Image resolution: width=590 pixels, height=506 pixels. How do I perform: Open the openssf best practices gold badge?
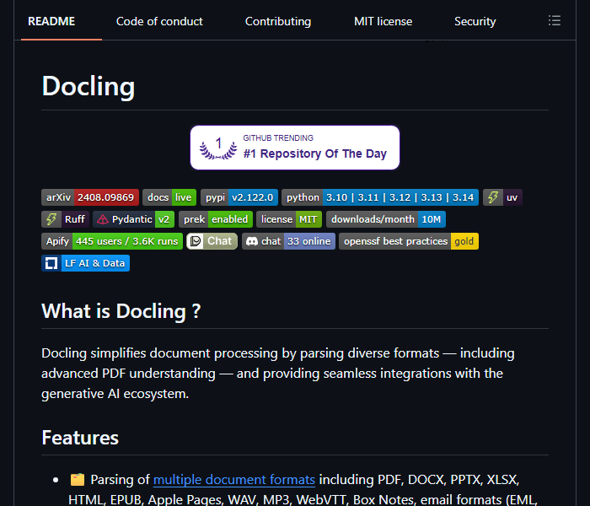pos(409,241)
